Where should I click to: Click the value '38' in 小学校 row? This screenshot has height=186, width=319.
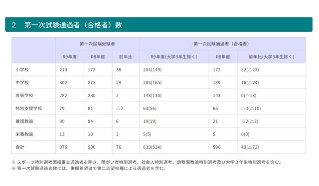[x=119, y=70]
